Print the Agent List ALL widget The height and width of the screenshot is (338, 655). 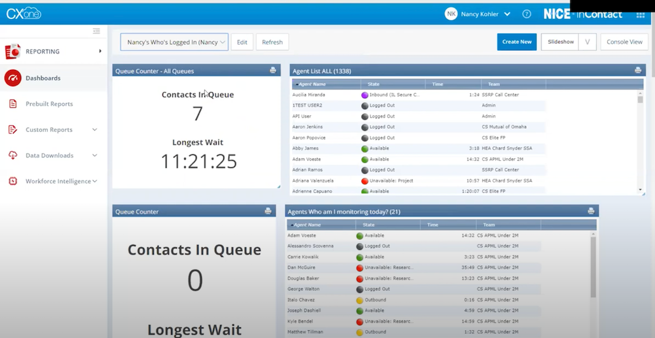[x=638, y=71]
